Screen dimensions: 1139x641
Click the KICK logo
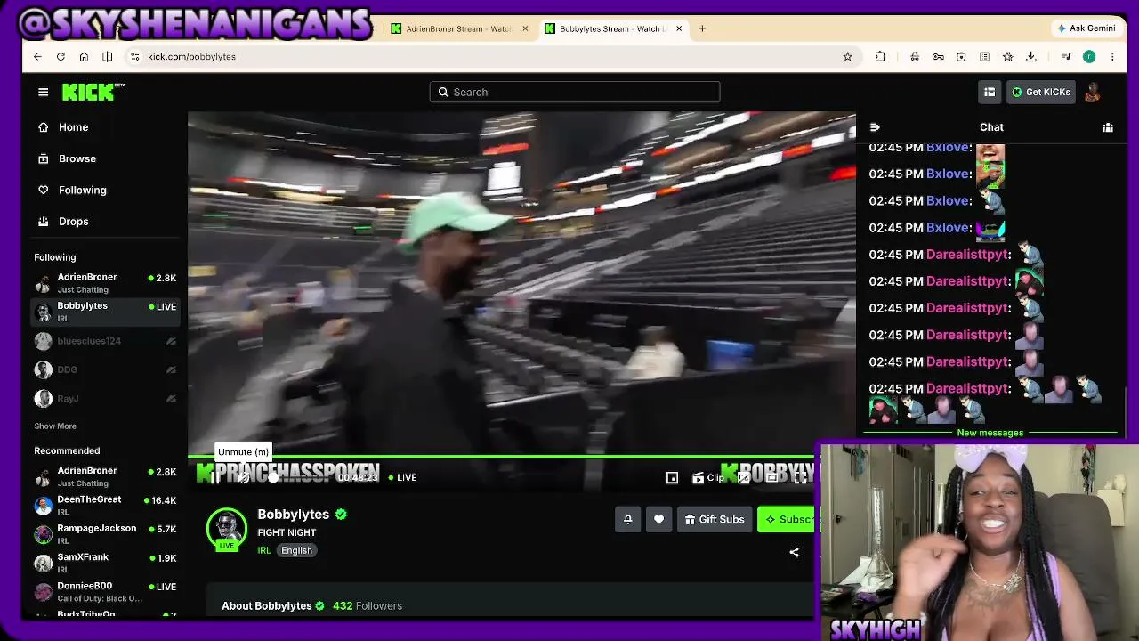point(92,92)
